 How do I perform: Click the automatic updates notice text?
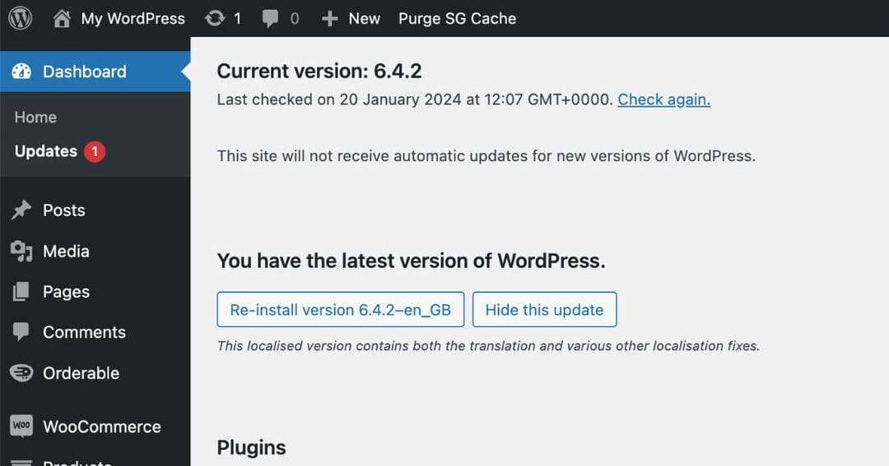click(486, 155)
